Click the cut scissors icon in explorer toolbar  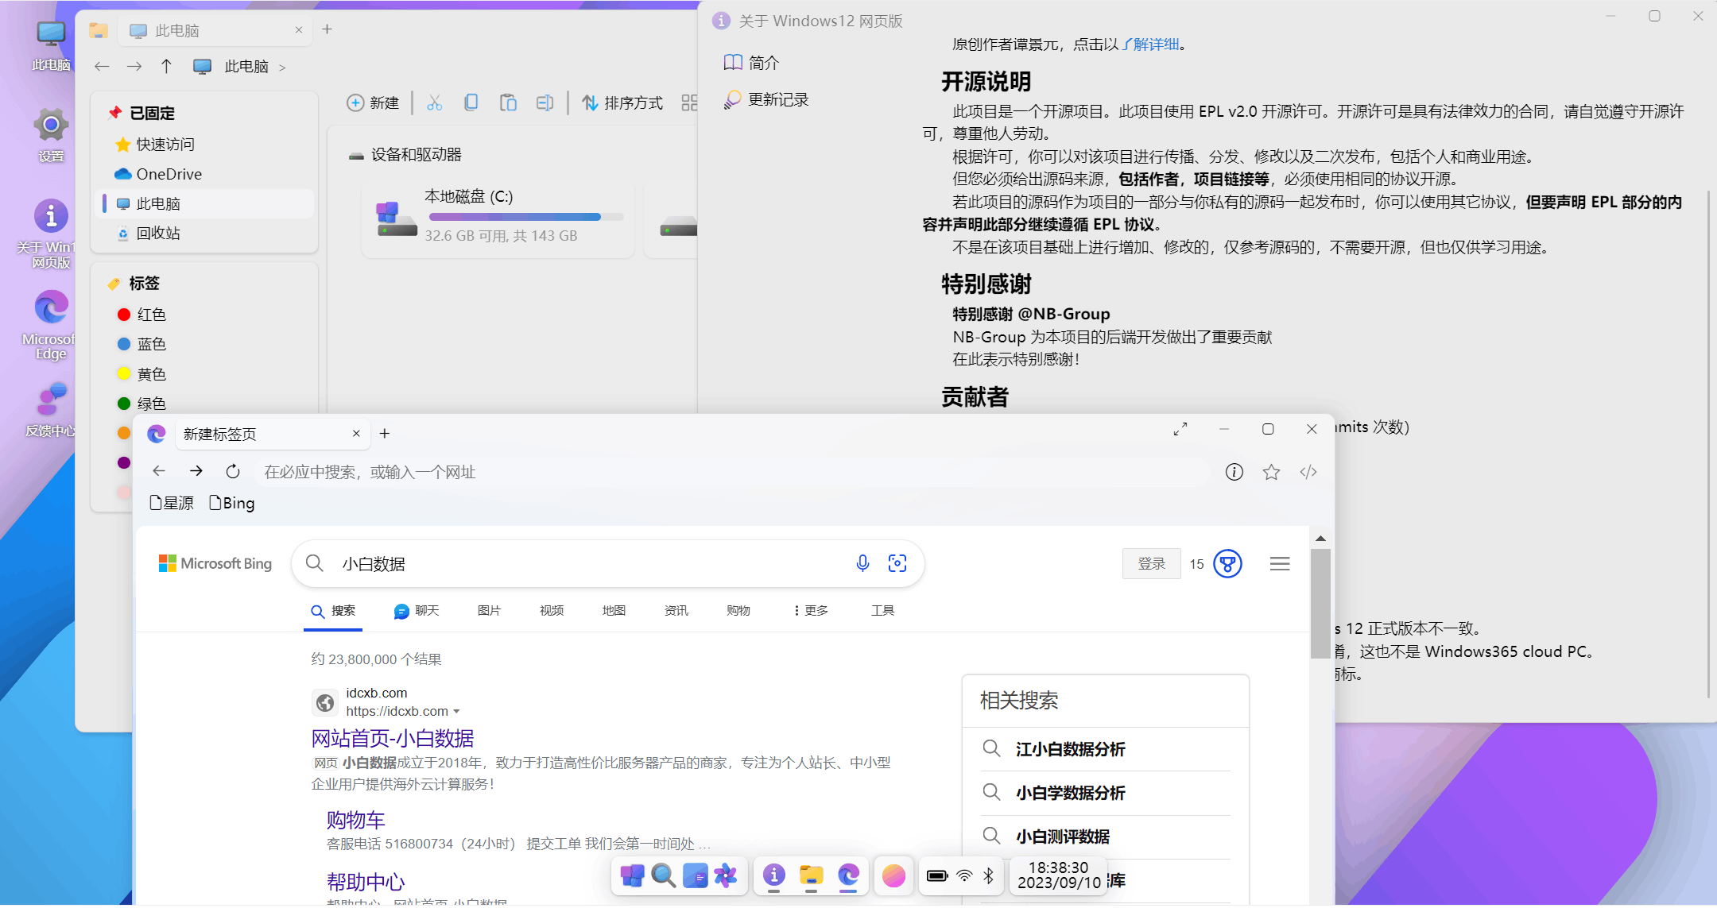coord(434,102)
